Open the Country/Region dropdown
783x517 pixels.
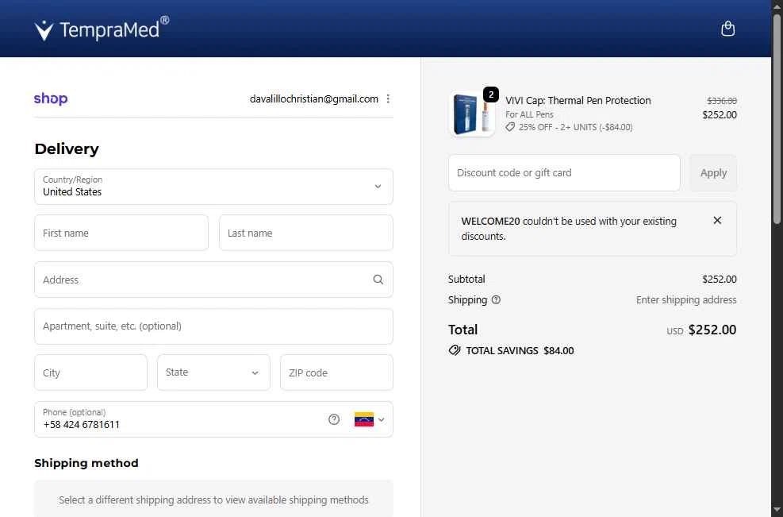[213, 187]
